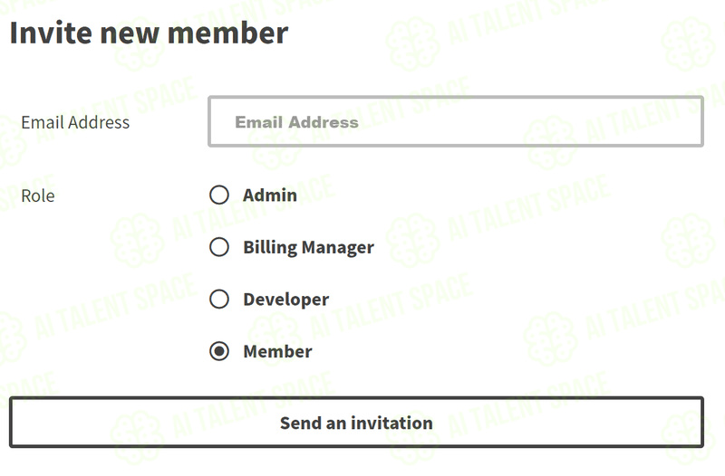Choose the Billing Manager radio circle
Viewport: 725px width, 476px height.
219,247
